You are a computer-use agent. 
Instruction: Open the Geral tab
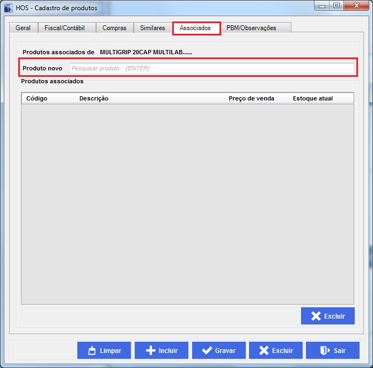coord(23,28)
